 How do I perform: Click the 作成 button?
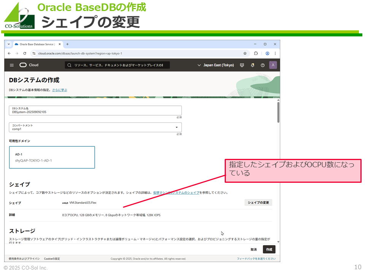[x=269, y=249]
